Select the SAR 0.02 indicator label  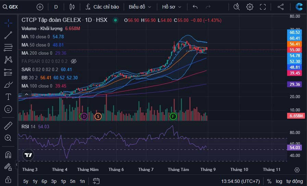(x=40, y=69)
